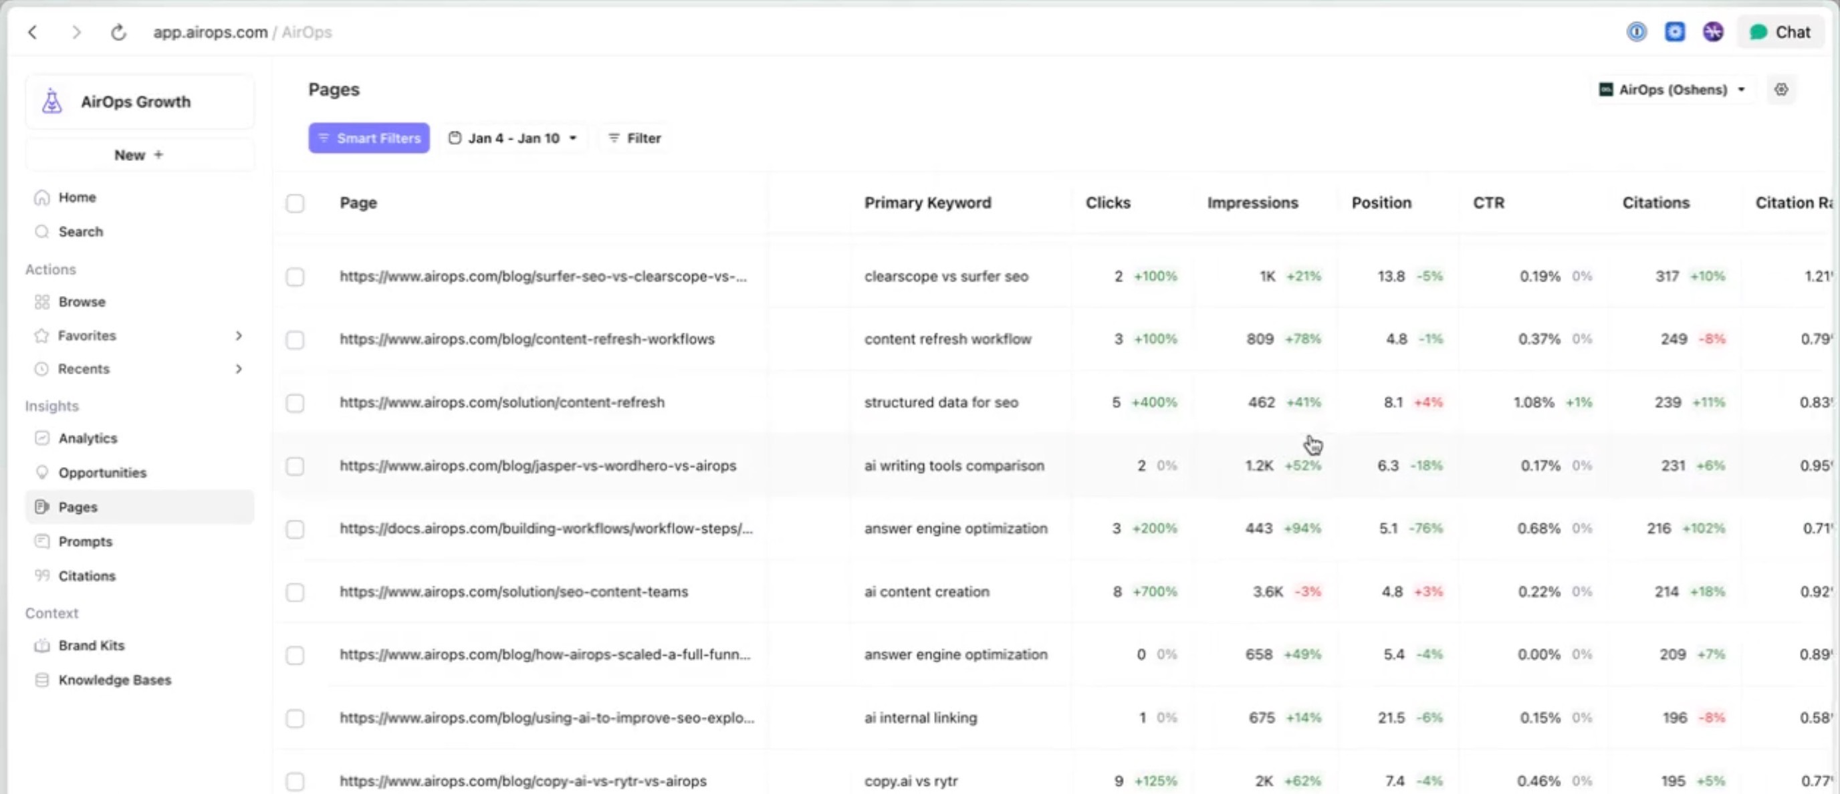Reload the page with refresh icon
1840x794 pixels.
pyautogui.click(x=118, y=32)
